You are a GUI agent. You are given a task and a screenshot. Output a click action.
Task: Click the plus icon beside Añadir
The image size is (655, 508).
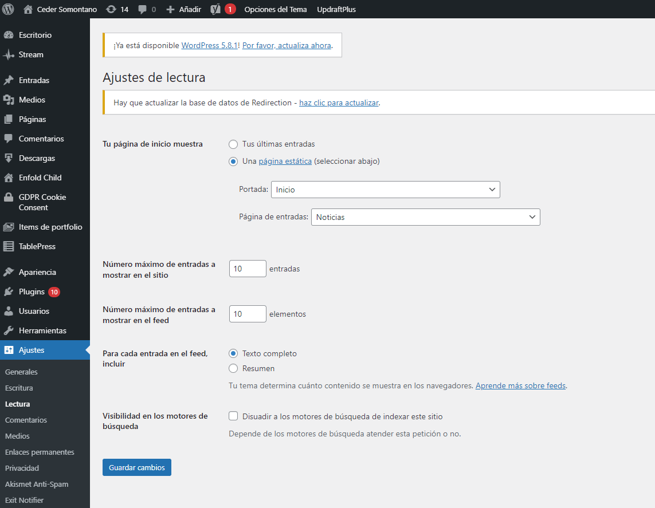coord(170,10)
